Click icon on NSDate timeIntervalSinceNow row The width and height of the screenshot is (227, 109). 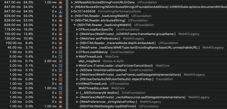(x=61, y=70)
